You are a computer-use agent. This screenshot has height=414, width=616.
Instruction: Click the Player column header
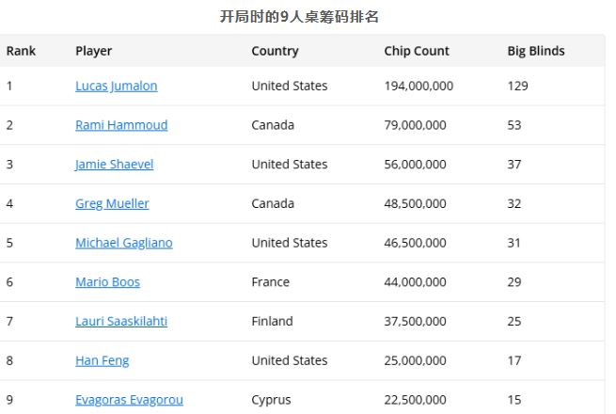point(93,51)
